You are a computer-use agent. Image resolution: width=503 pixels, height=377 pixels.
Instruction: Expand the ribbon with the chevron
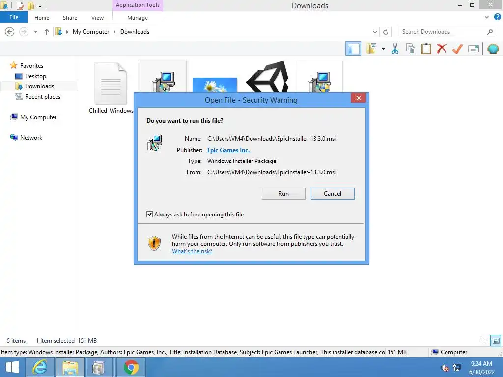tap(487, 17)
